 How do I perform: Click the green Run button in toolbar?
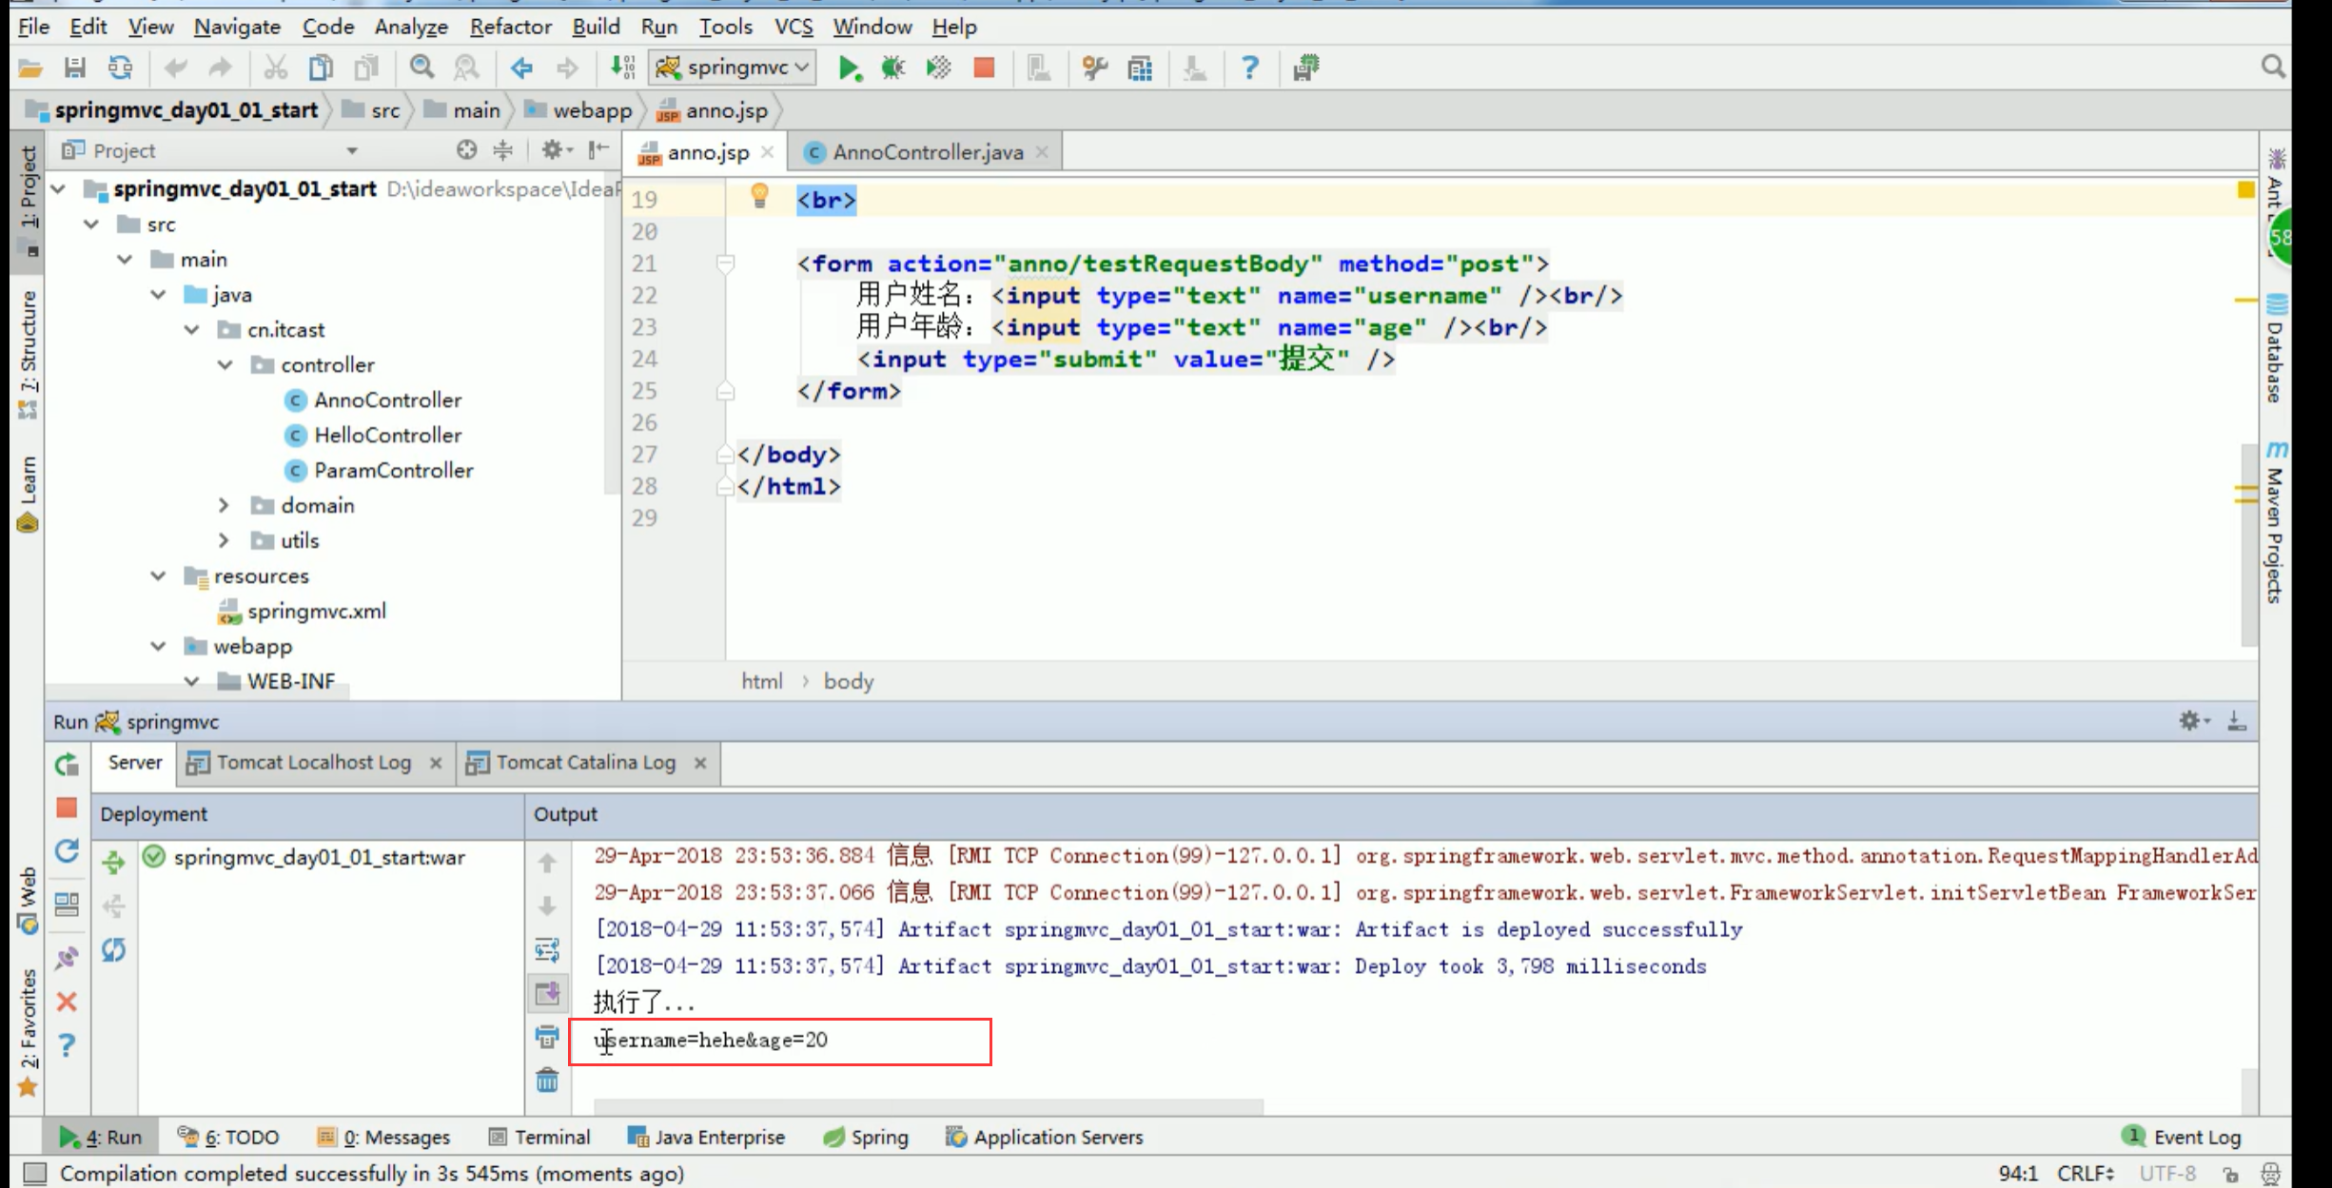click(x=848, y=68)
